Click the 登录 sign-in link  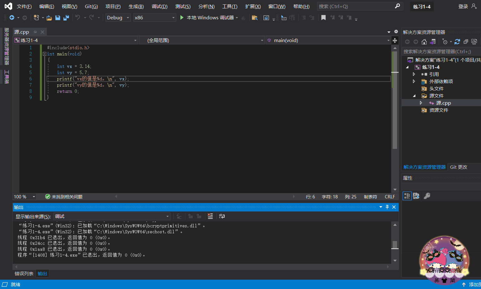463,6
